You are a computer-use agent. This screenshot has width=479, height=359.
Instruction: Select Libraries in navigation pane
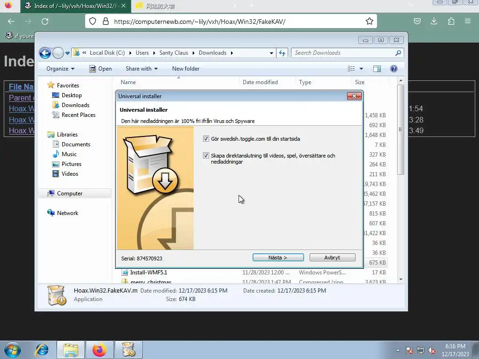[x=62, y=134]
